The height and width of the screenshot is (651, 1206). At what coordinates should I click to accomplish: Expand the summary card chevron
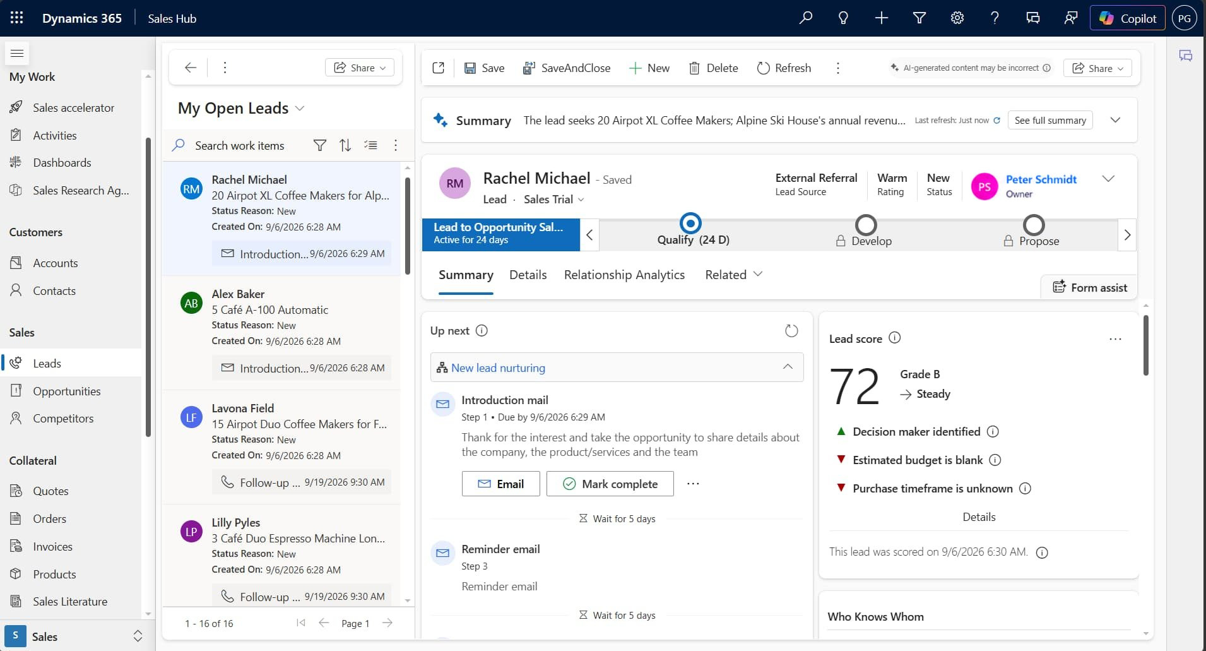[x=1115, y=120]
